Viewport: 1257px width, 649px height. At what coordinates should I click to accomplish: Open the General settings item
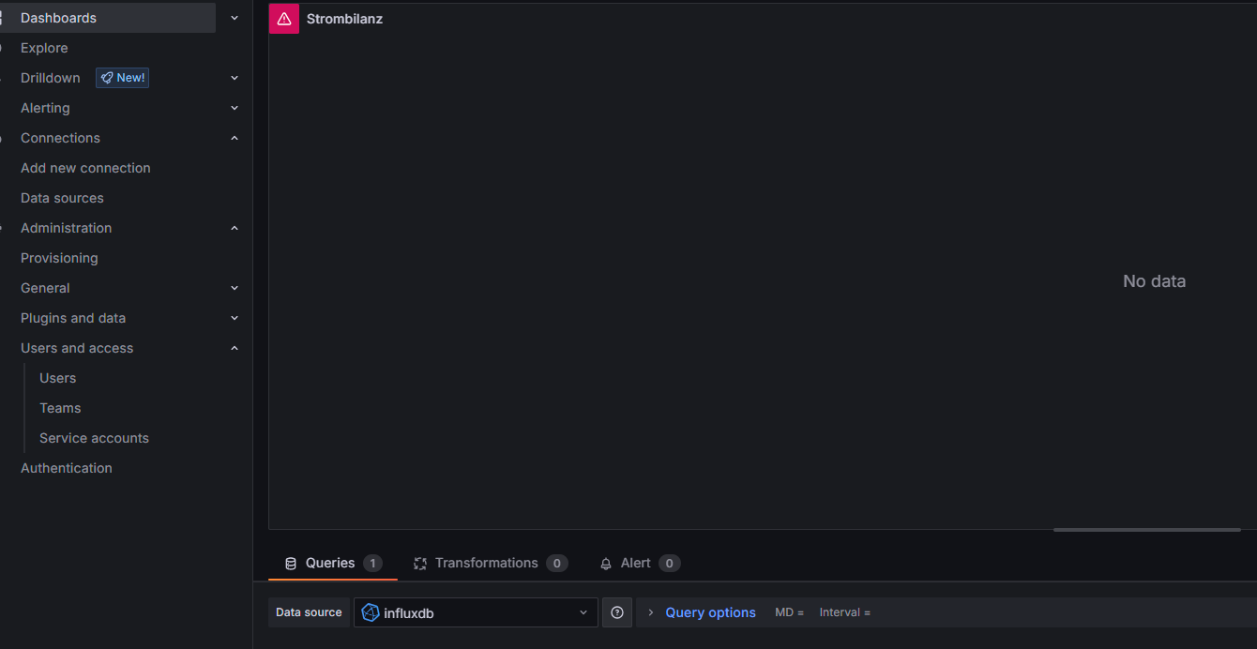click(x=45, y=288)
